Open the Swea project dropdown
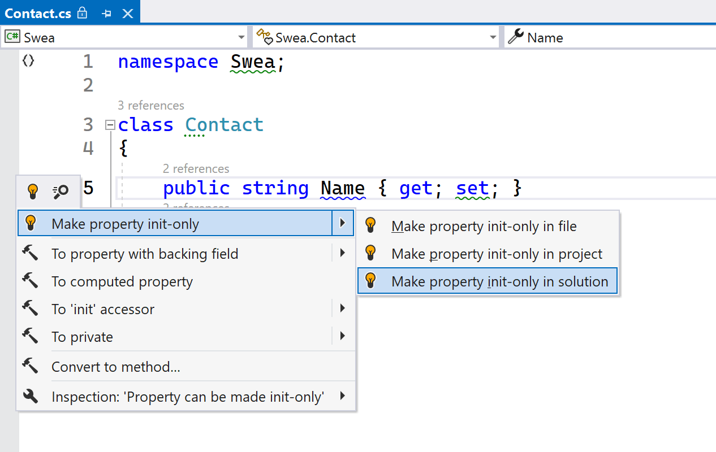The image size is (716, 452). click(x=242, y=36)
